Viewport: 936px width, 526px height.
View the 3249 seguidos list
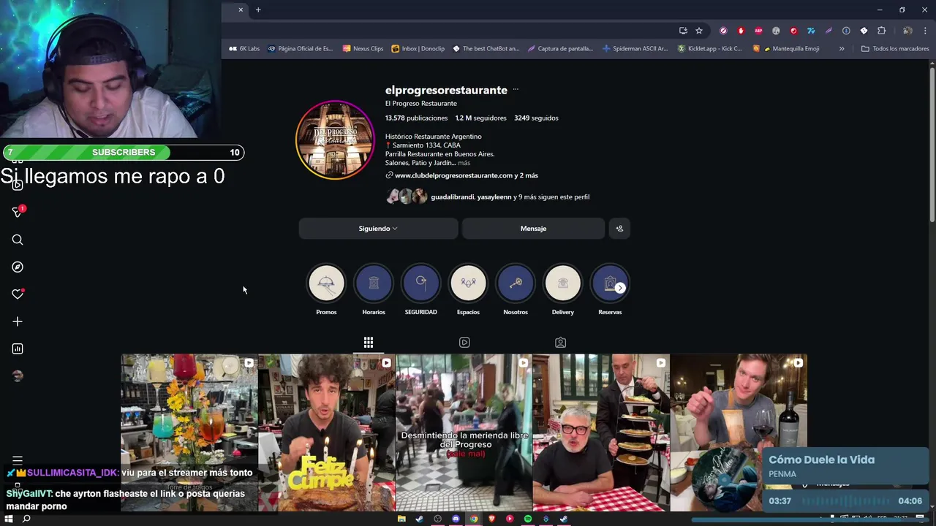pos(536,118)
